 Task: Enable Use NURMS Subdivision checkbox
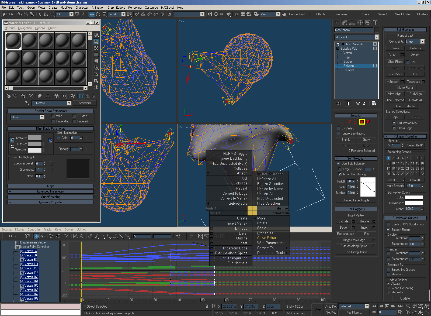click(388, 224)
